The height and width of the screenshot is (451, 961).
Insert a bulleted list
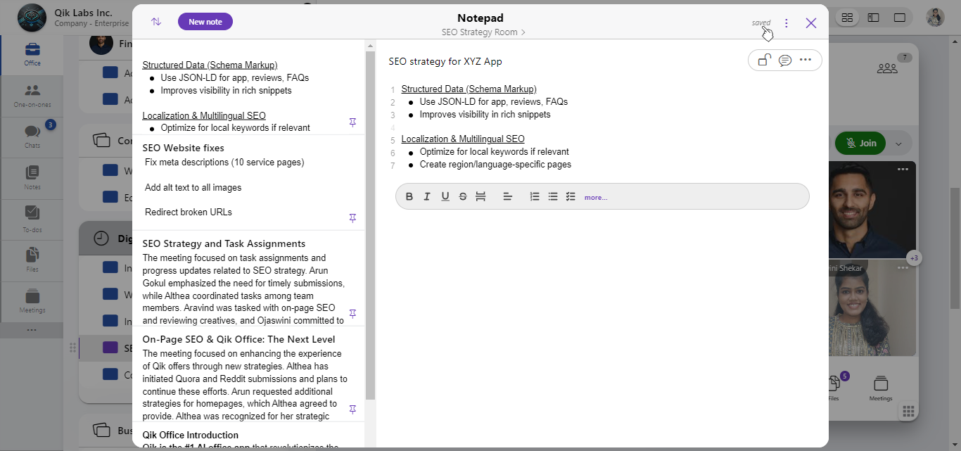tap(553, 197)
